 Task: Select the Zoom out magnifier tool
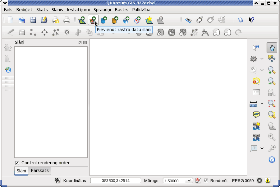272,81
